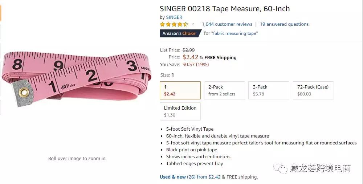363x184 pixels.
Task: Choose the 2-Pack size option
Action: [224, 90]
